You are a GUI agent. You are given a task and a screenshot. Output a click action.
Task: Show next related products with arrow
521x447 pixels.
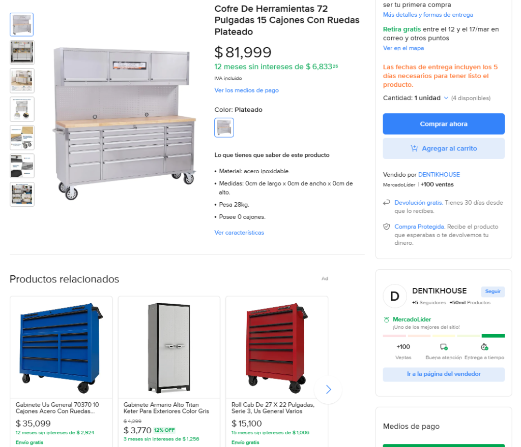click(x=328, y=390)
